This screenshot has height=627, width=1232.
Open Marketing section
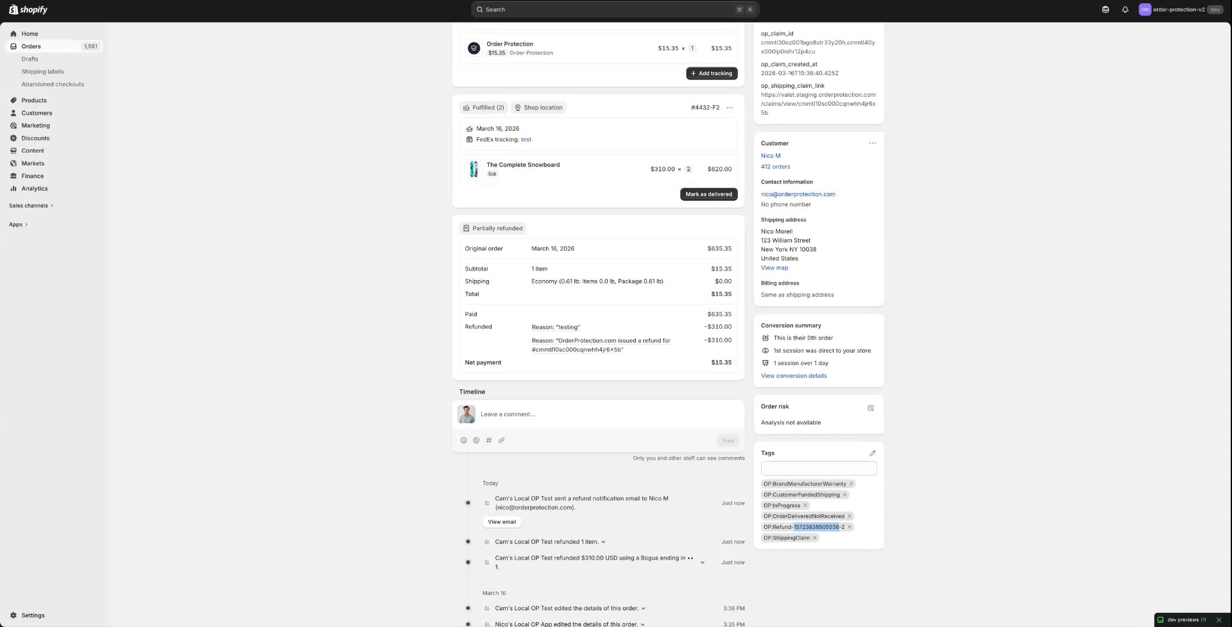point(35,126)
